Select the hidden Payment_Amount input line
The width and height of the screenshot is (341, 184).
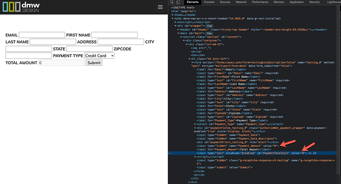[x=238, y=146]
